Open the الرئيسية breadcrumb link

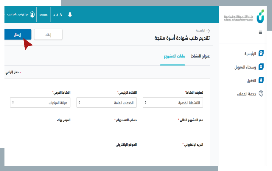pos(200,31)
